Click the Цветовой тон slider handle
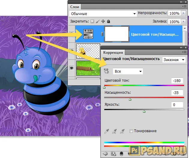This screenshot has height=158, width=189. pos(104,87)
